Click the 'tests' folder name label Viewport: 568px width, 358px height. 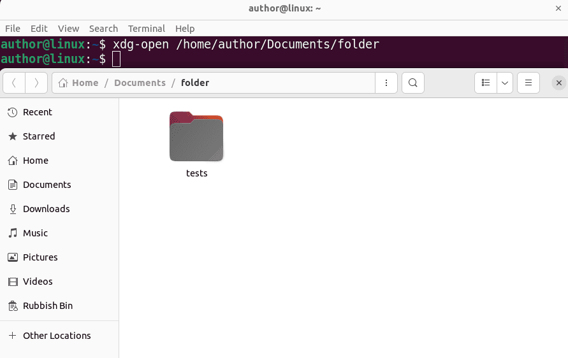point(197,173)
